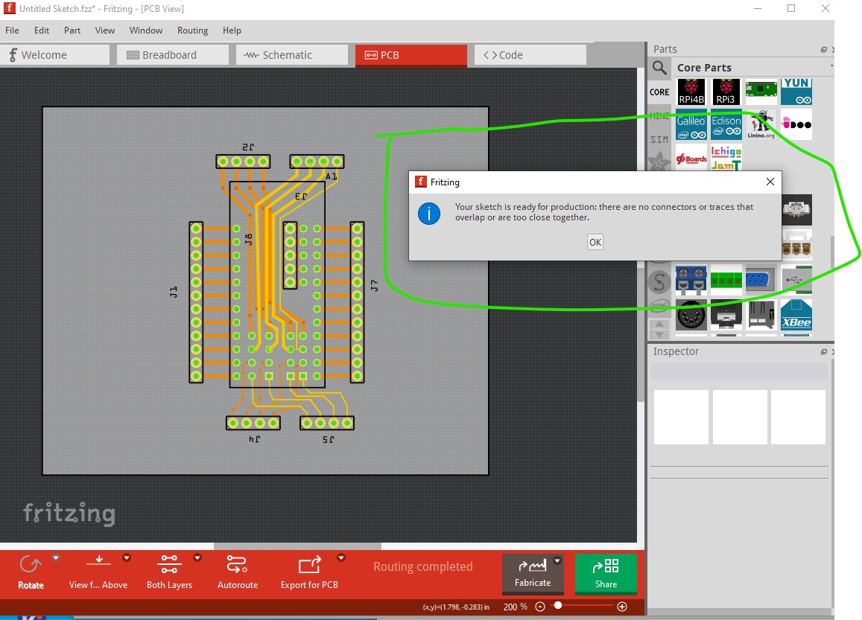Screen dimensions: 862x620
Task: Select the Galileo board part
Action: click(x=691, y=127)
